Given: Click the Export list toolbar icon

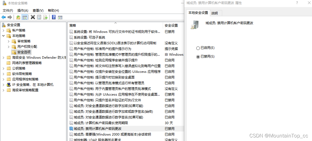Looking at the screenshot, I should [x=45, y=17].
